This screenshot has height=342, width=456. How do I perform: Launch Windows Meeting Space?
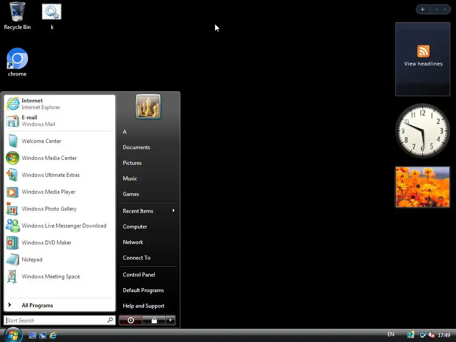click(60, 276)
